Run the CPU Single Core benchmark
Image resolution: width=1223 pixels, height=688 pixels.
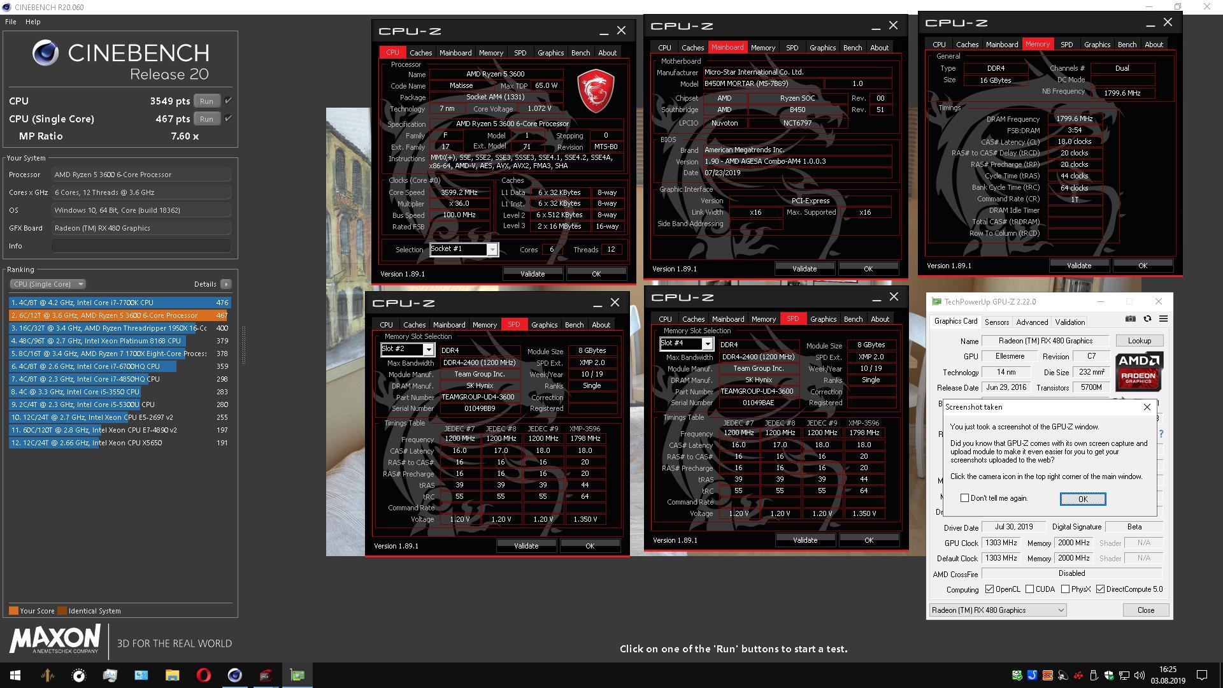coord(206,118)
